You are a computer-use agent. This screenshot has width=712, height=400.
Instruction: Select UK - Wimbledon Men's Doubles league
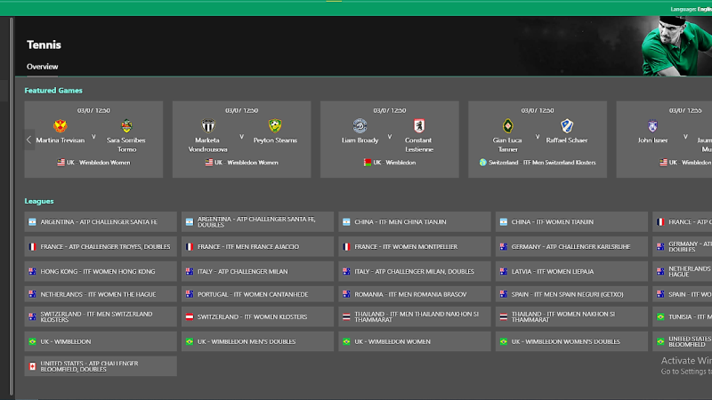tap(257, 341)
